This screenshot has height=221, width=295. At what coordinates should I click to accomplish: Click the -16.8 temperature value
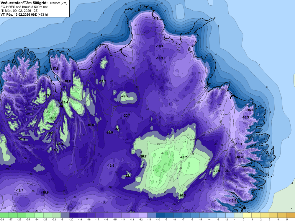(90, 125)
